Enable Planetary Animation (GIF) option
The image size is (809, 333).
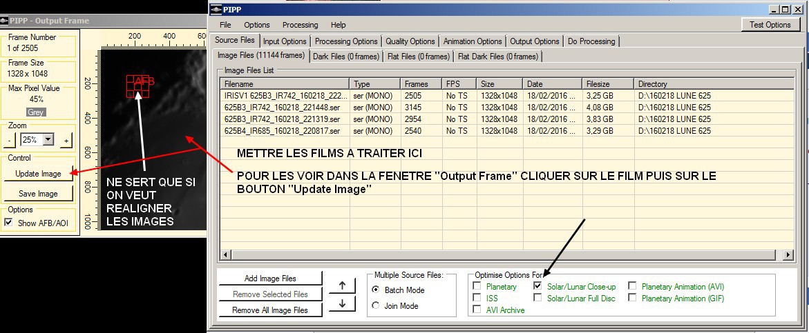633,297
